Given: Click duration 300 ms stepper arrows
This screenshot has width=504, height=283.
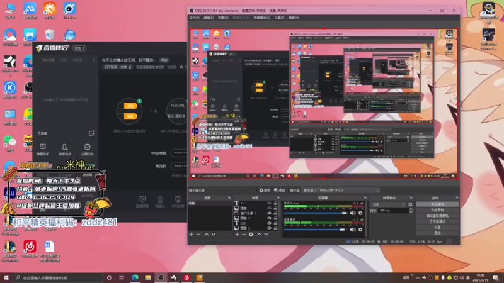Looking at the screenshot, I should [x=411, y=211].
